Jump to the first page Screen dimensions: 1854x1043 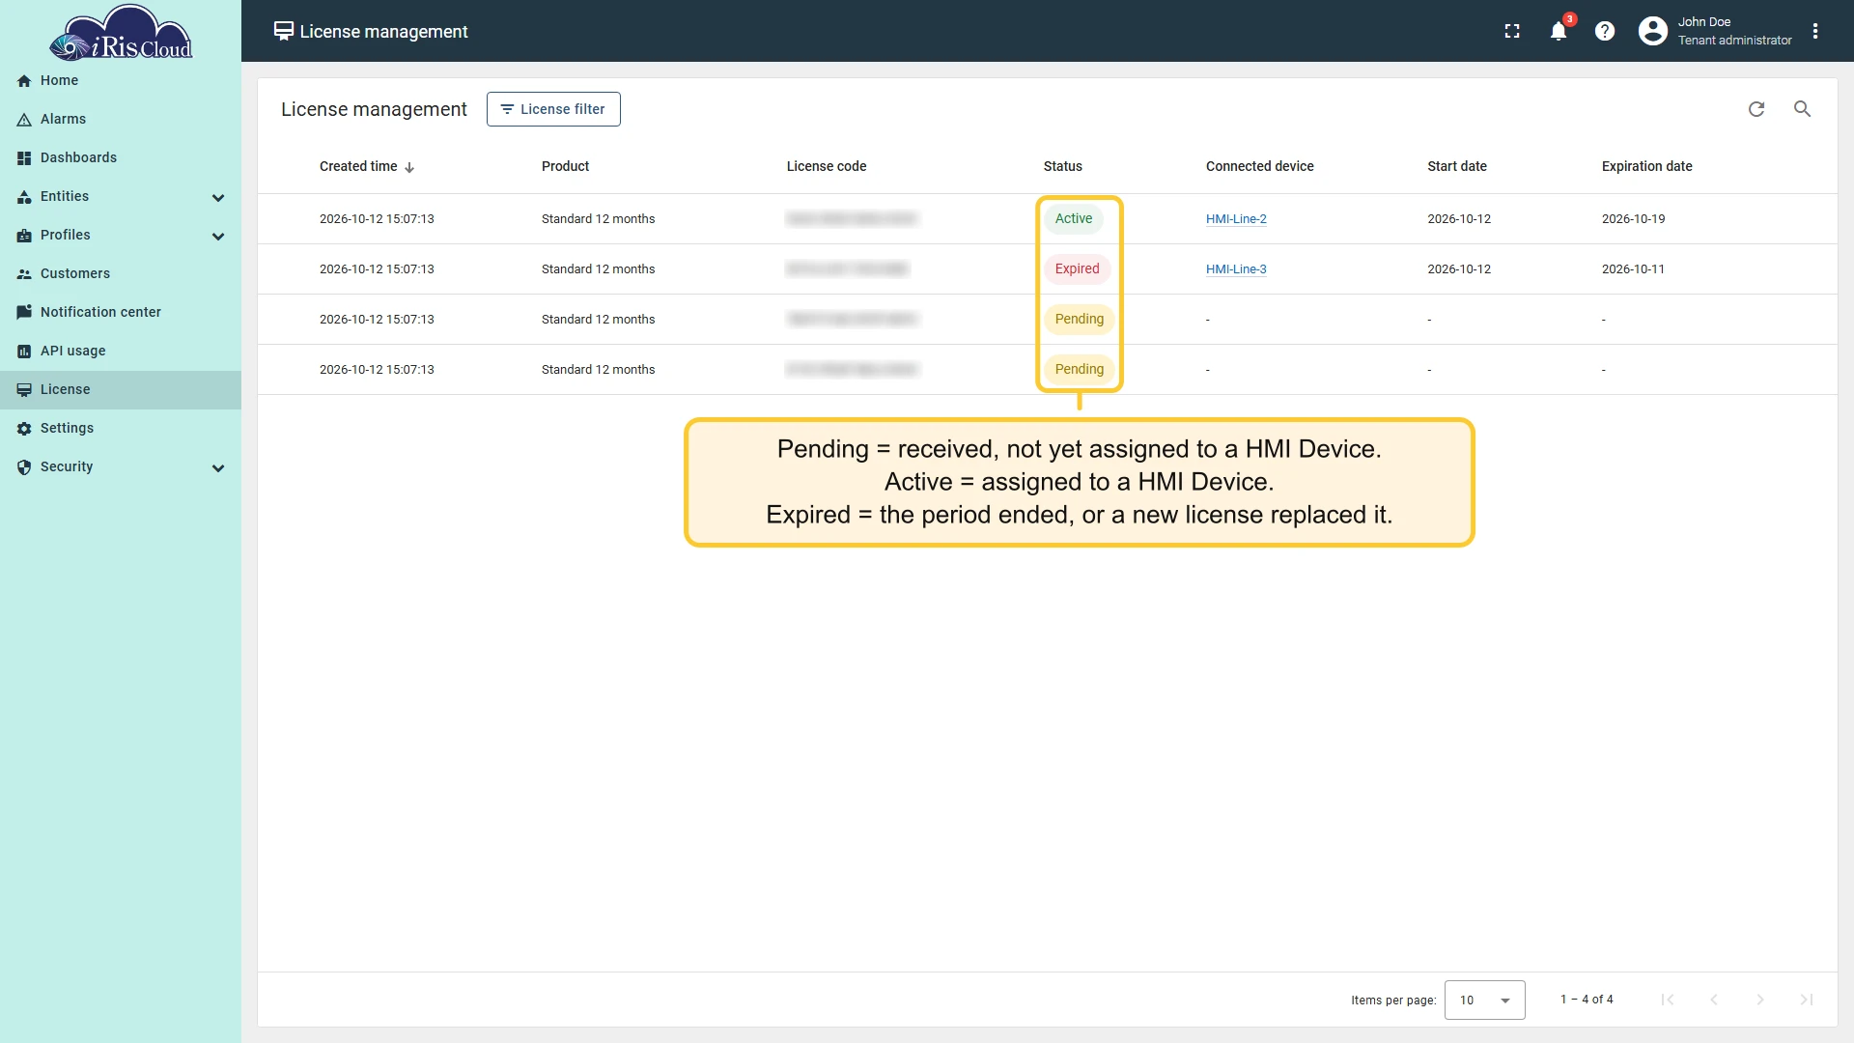(x=1668, y=1000)
